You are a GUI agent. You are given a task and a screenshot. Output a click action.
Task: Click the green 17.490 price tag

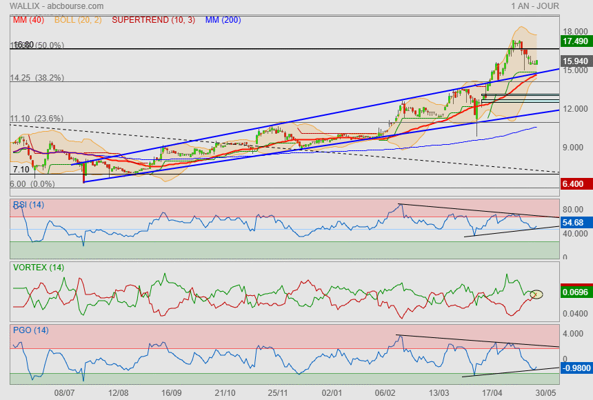575,41
